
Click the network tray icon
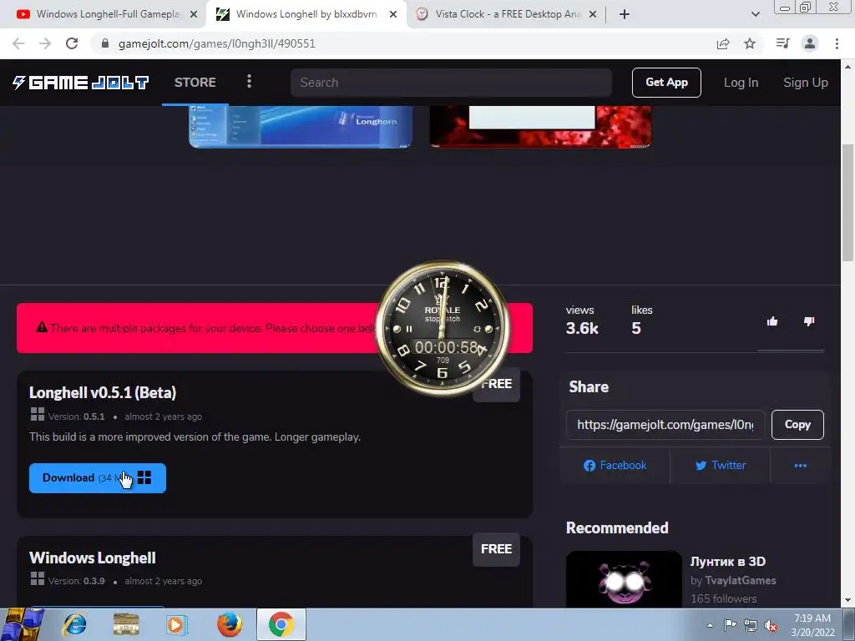coord(751,625)
